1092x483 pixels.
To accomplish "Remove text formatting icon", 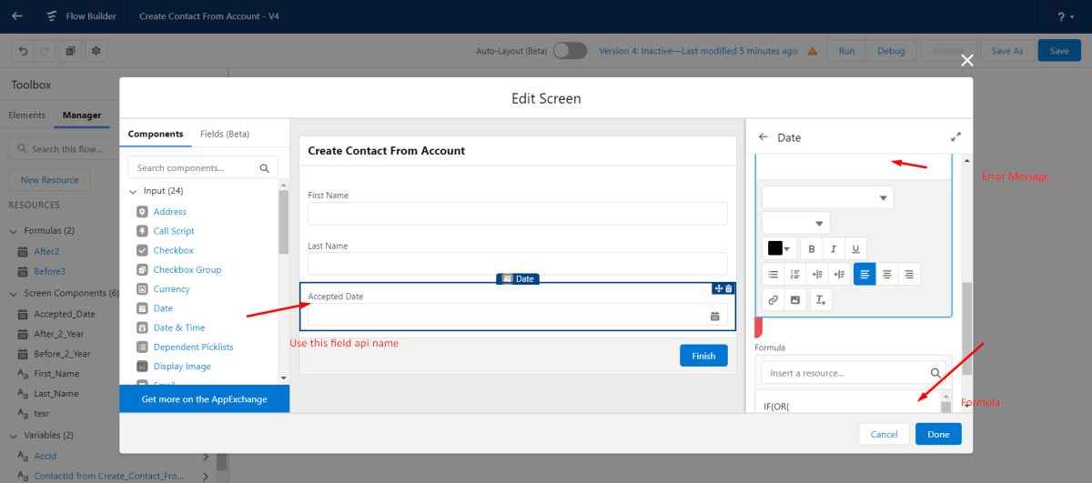I will (x=820, y=299).
